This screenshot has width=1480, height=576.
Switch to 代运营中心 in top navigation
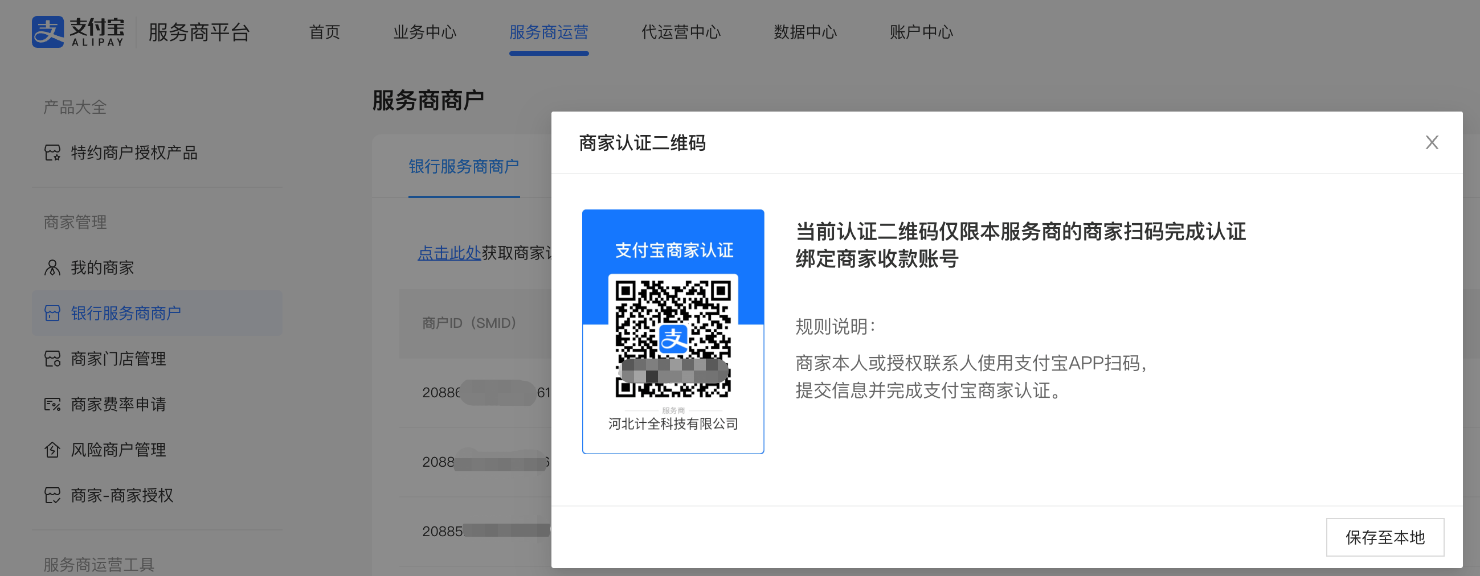tap(681, 32)
